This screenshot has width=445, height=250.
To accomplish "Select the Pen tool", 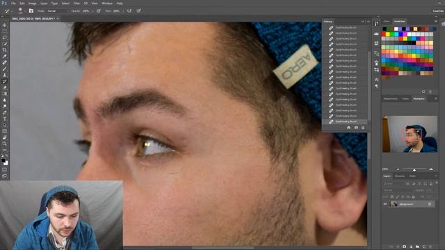I will (5, 112).
